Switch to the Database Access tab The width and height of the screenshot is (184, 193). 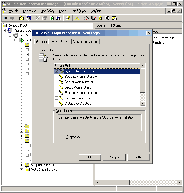pyautogui.click(x=86, y=42)
